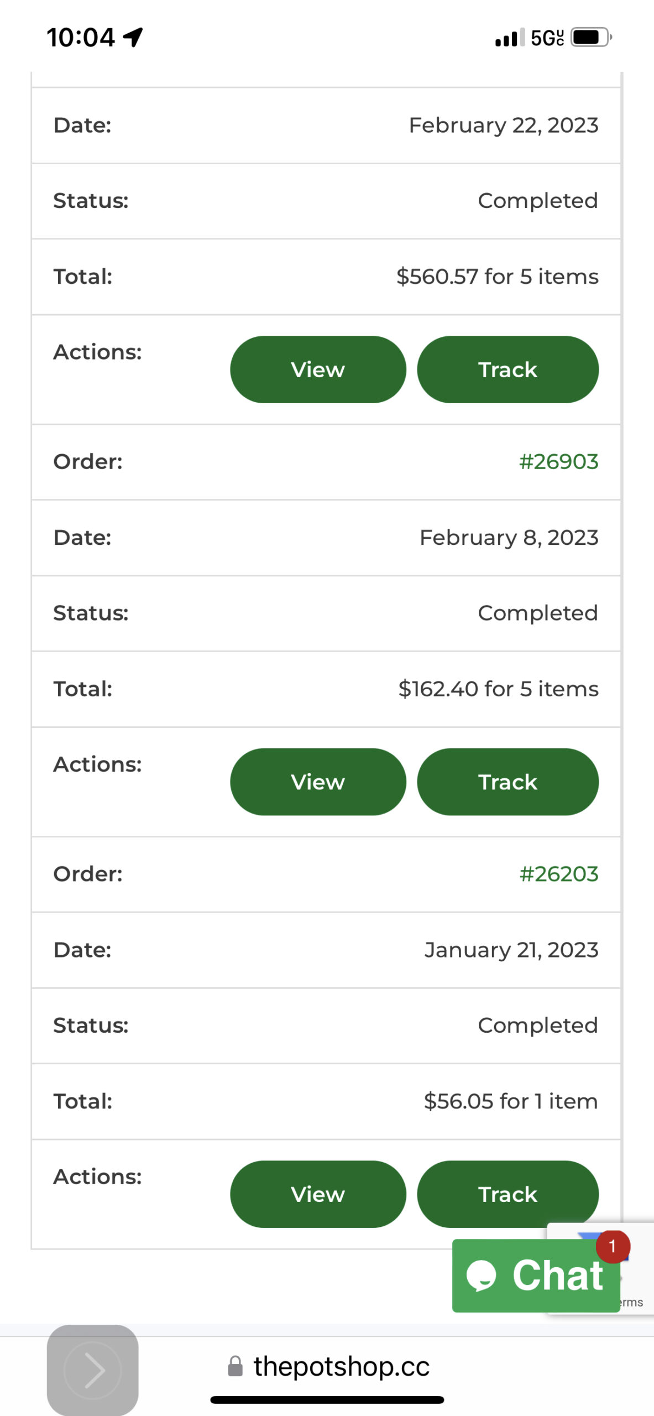The image size is (654, 1416).
Task: Open order #26203 link
Action: click(x=558, y=874)
